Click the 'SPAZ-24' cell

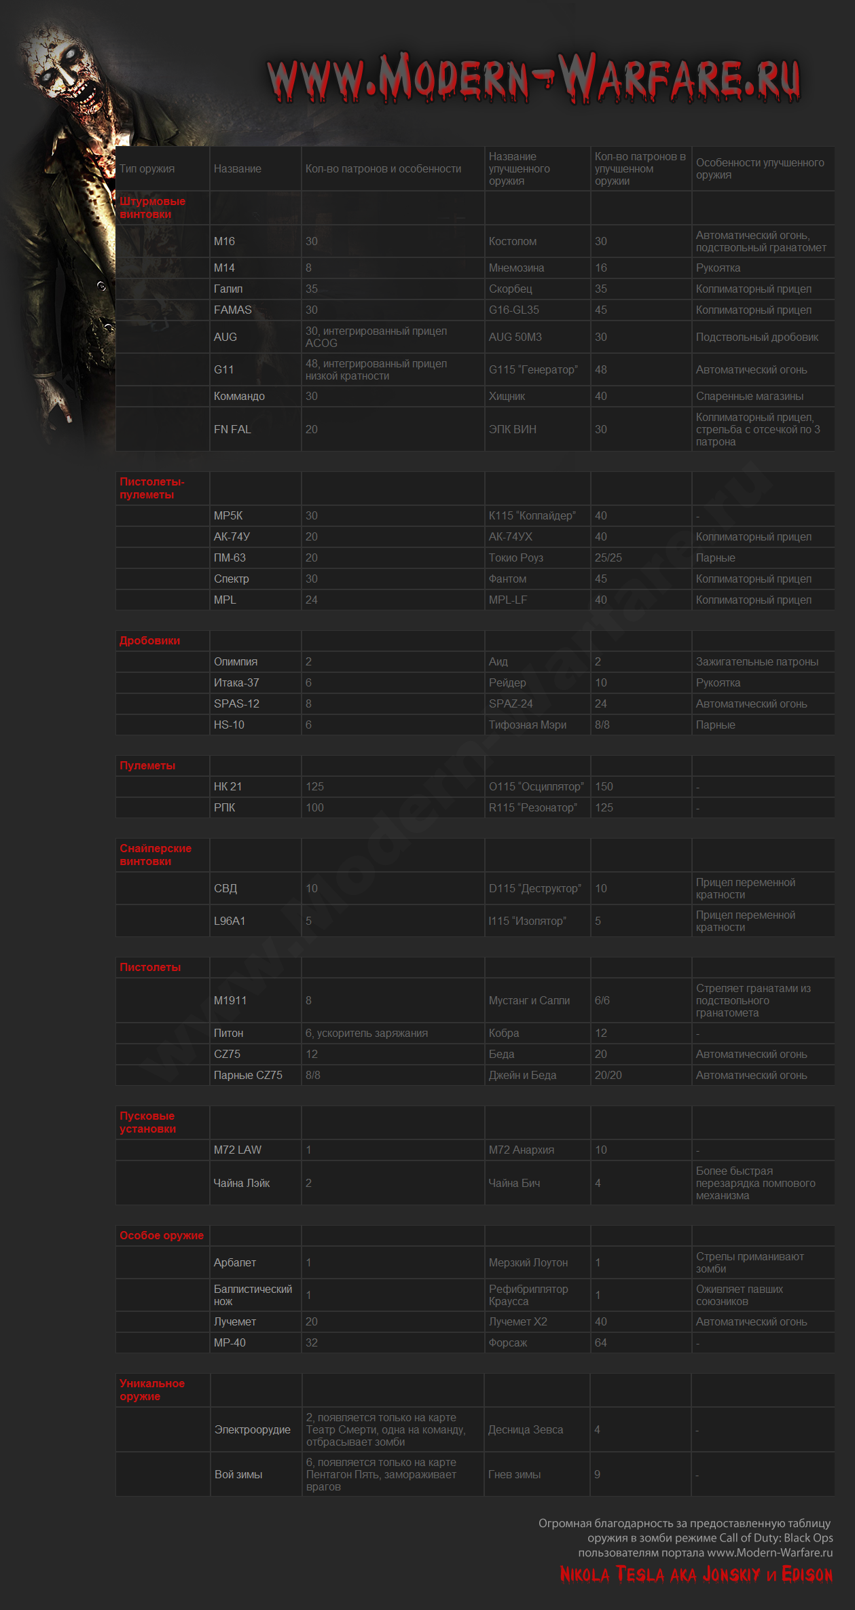click(538, 704)
